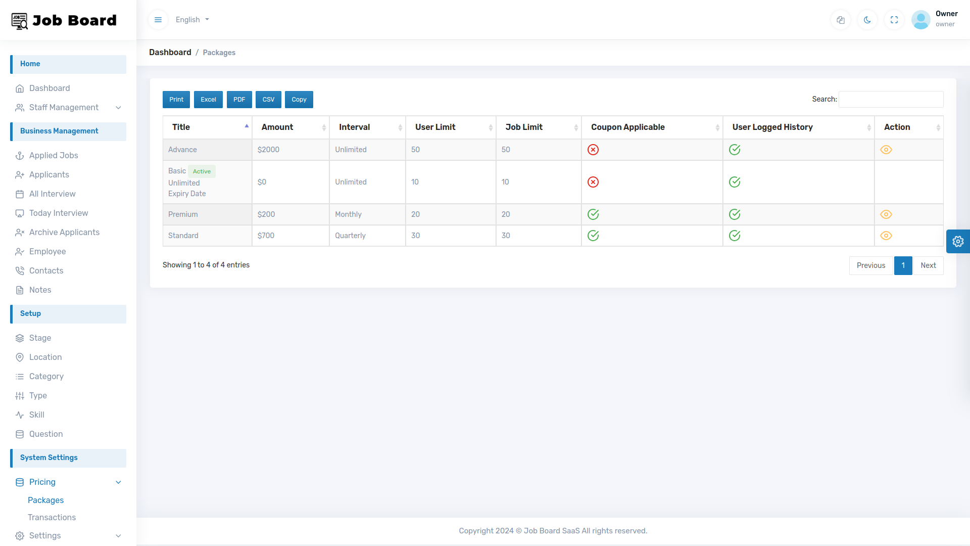Open the English language dropdown
Viewport: 970px width, 546px height.
(191, 20)
